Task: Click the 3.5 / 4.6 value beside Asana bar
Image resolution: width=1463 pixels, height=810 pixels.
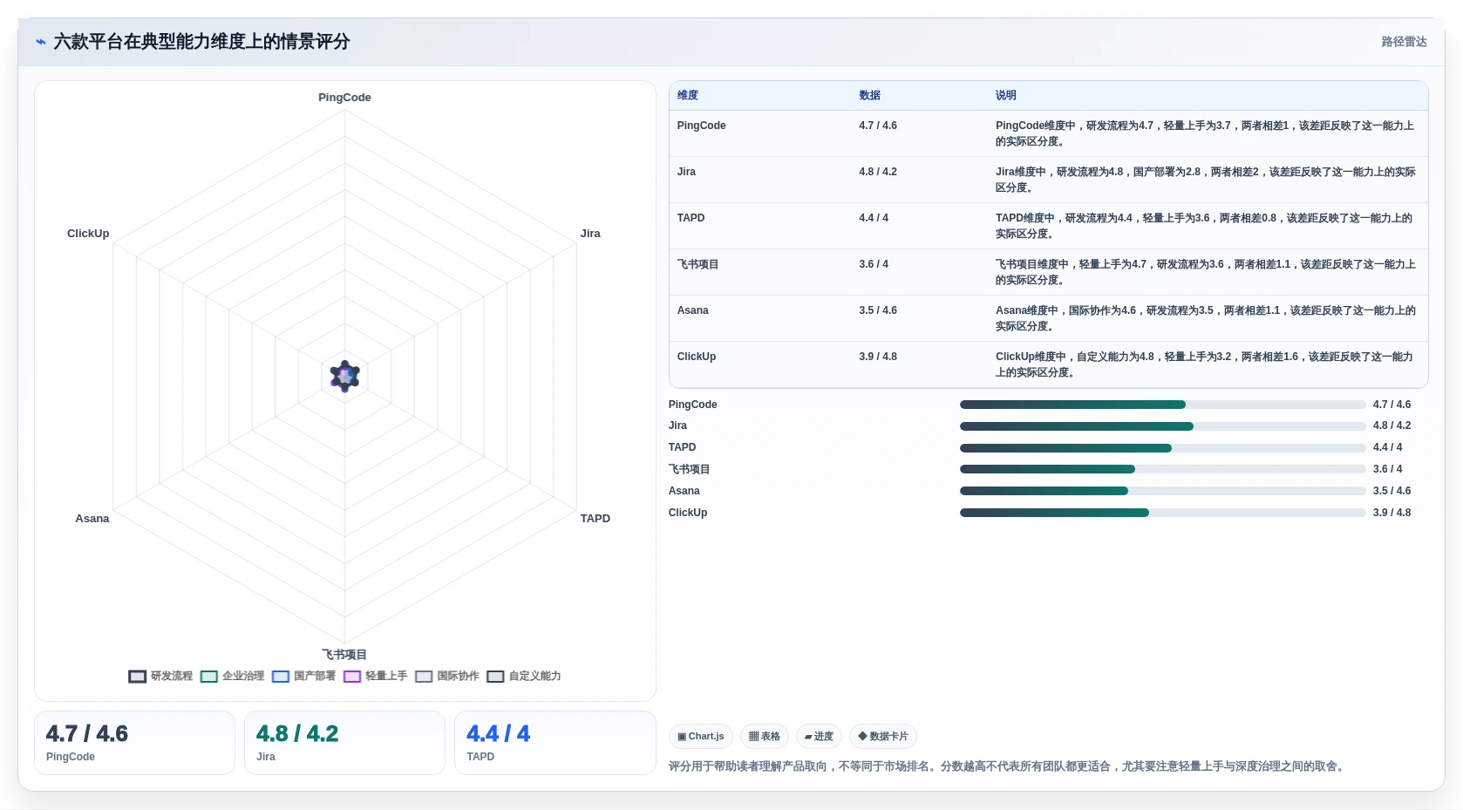Action: point(1392,491)
